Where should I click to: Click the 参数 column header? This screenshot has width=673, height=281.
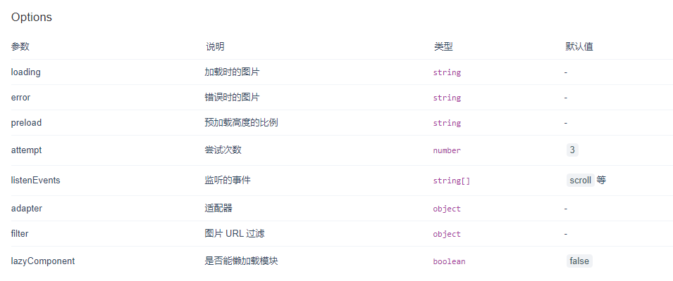20,46
